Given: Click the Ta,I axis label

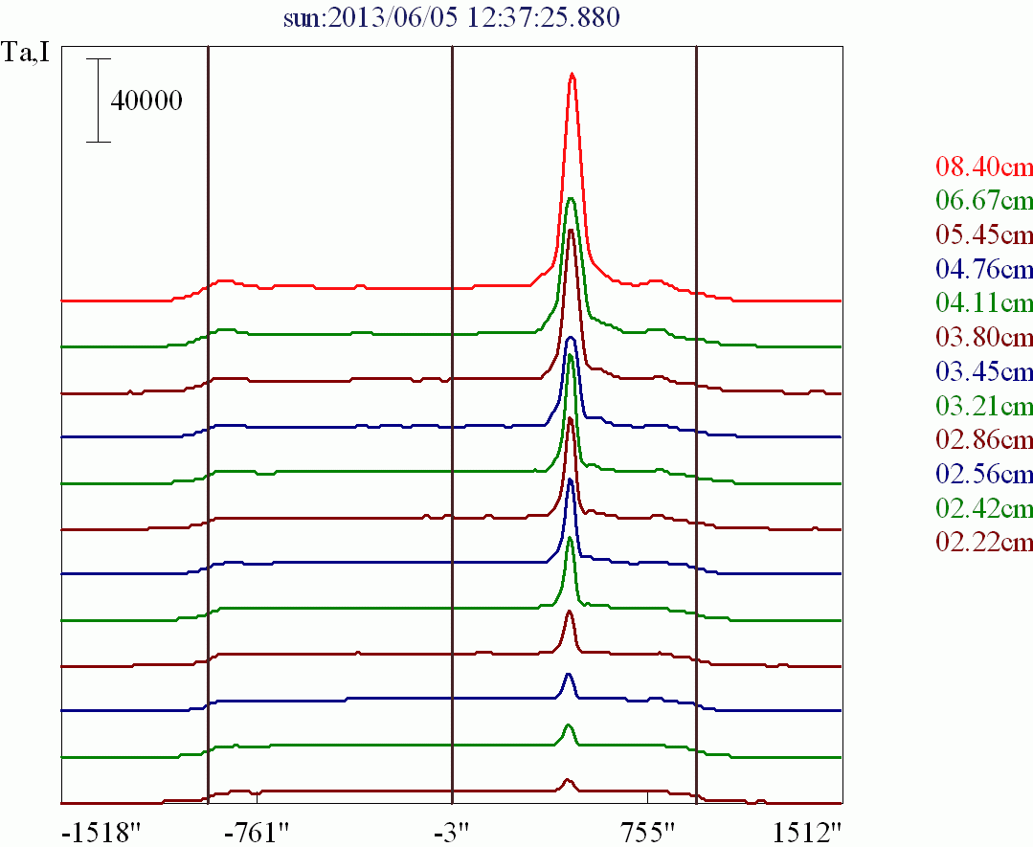Looking at the screenshot, I should [x=26, y=52].
